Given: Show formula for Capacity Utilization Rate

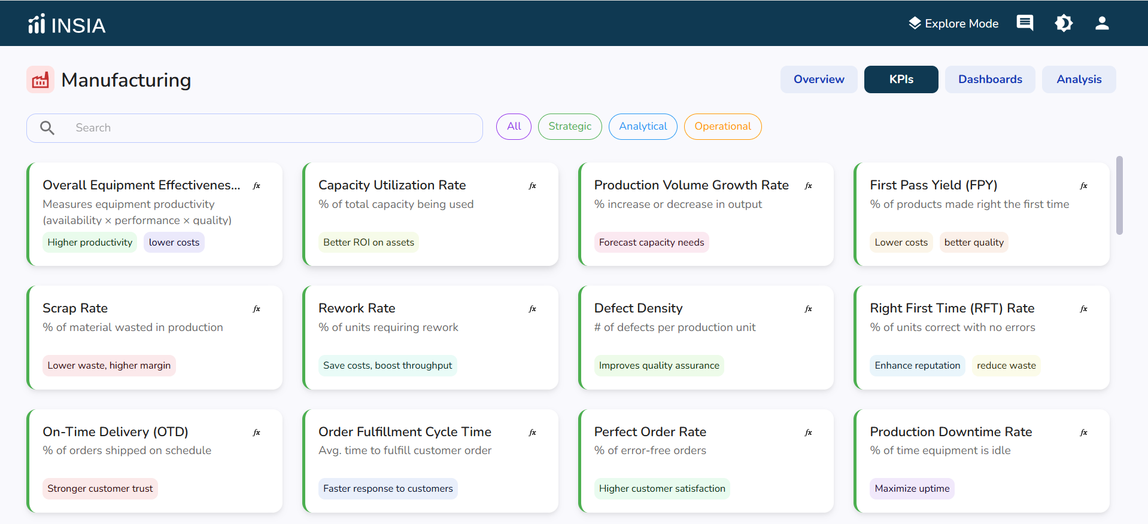Looking at the screenshot, I should 532,186.
